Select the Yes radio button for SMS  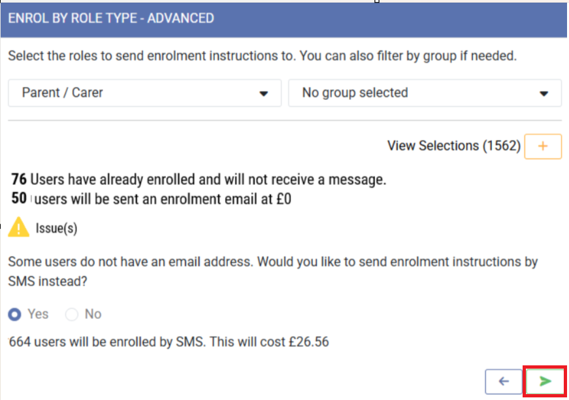(x=14, y=314)
